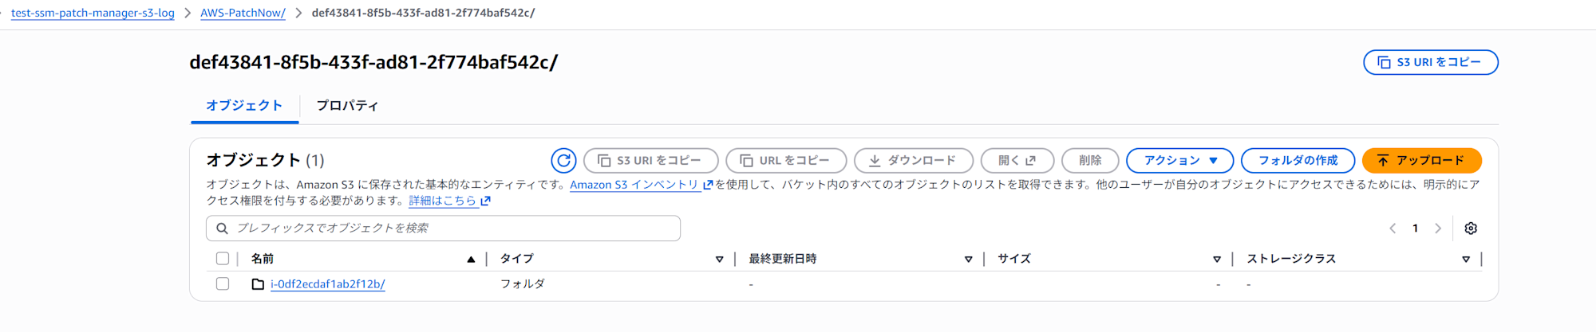Toggle the select-all objects checkbox
Viewport: 1596px width, 332px height.
[223, 259]
